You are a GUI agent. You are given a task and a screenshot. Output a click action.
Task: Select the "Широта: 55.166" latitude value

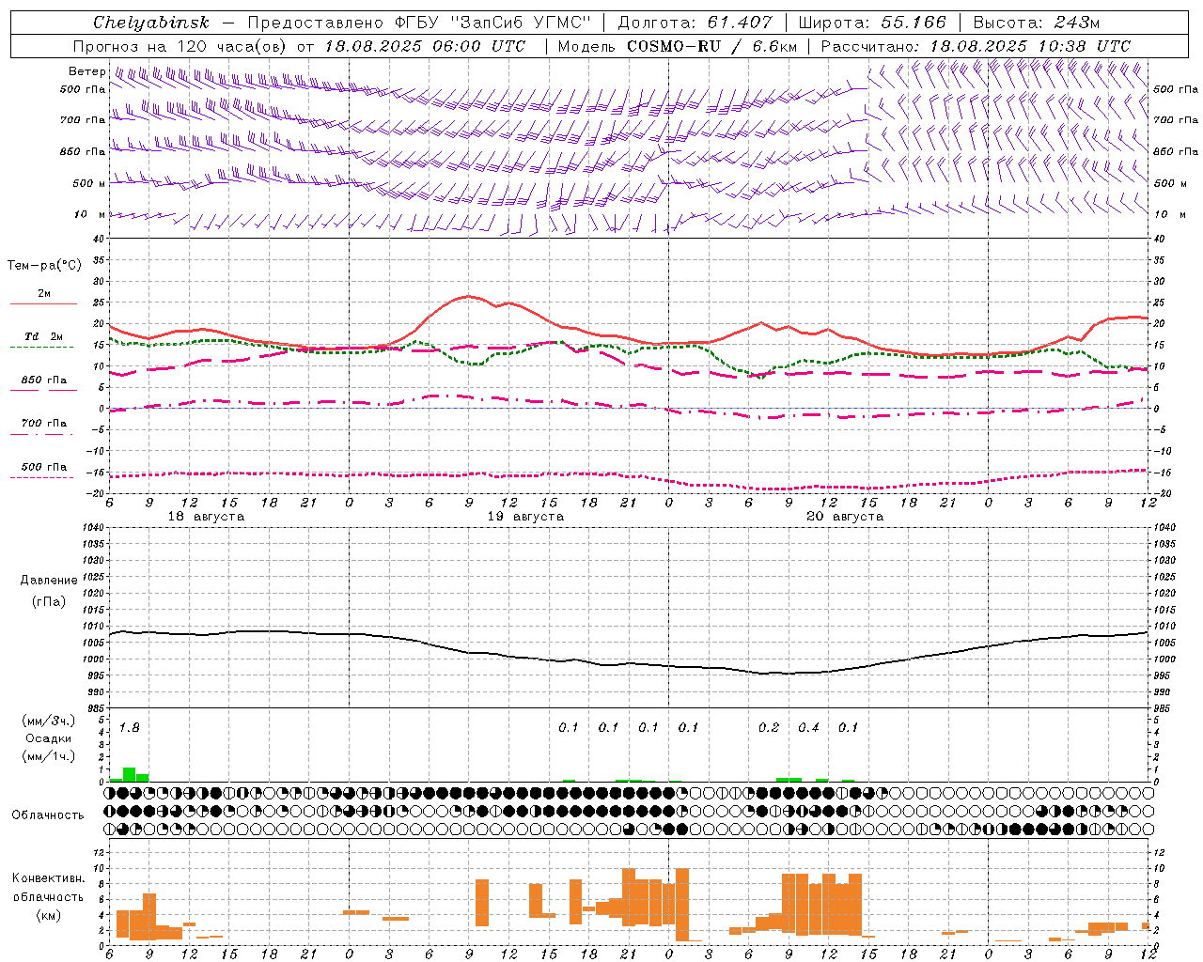pyautogui.click(x=871, y=23)
